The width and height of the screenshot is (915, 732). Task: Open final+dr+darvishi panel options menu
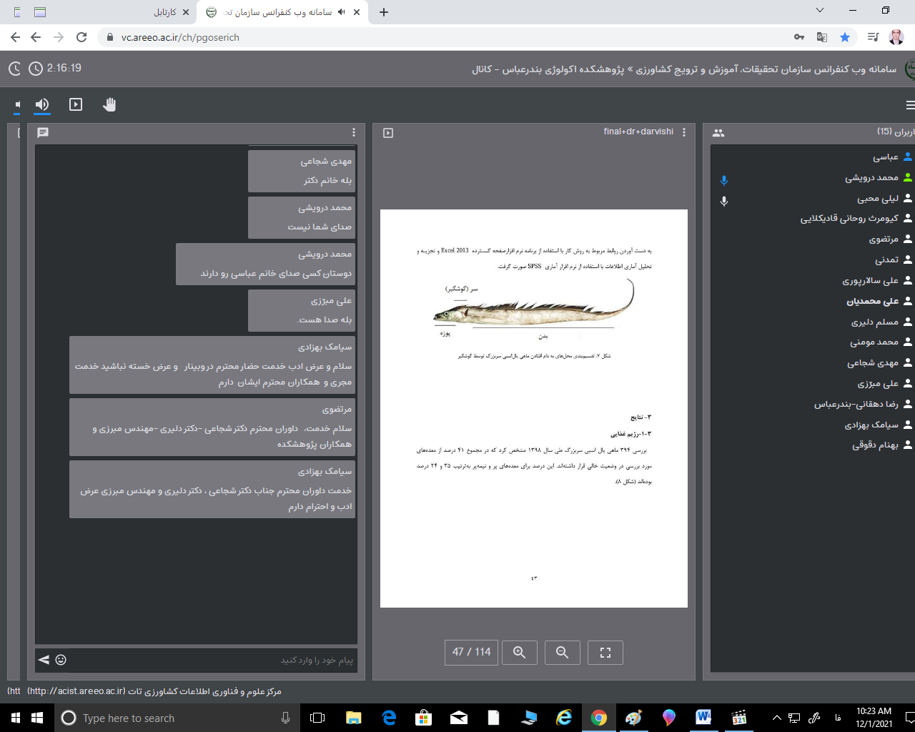(684, 132)
